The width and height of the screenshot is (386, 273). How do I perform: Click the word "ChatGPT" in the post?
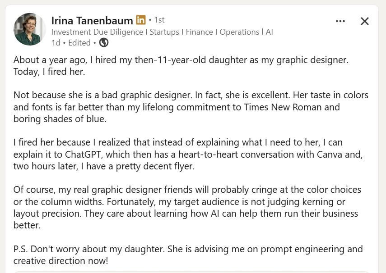93,155
